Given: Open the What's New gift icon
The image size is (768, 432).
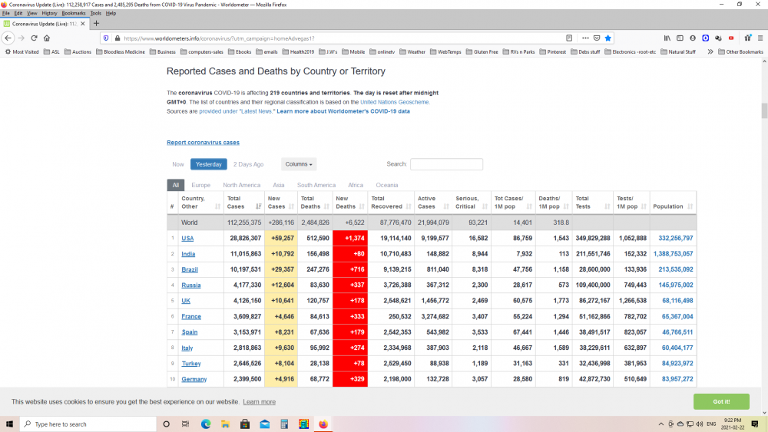Looking at the screenshot, I should tap(748, 38).
